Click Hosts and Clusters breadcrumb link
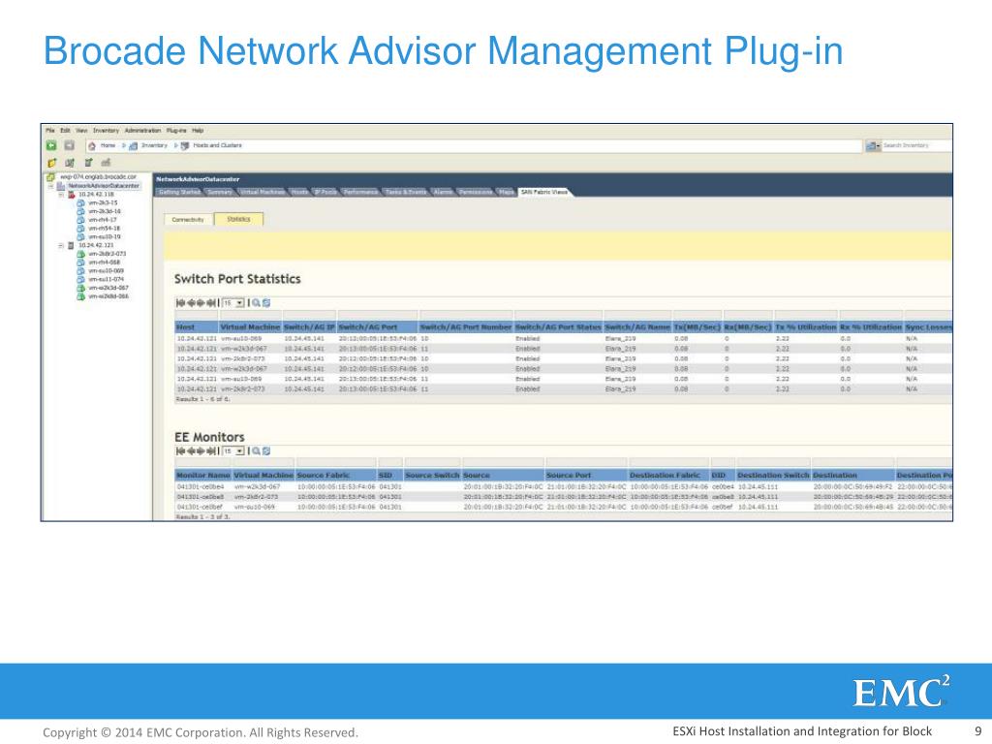The height and width of the screenshot is (744, 992). [x=217, y=145]
